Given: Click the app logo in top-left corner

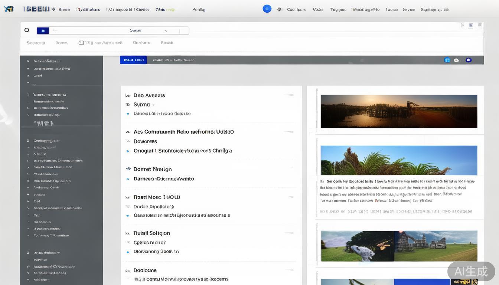Looking at the screenshot, I should tap(9, 9).
